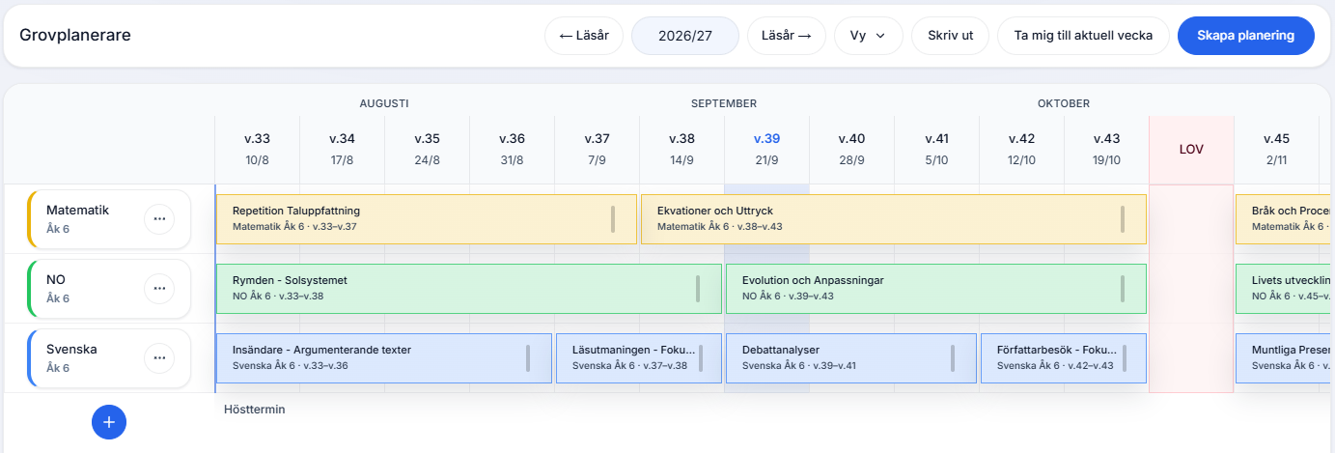
Task: Select the NO Åk 6 subject card
Action: pyautogui.click(x=109, y=289)
